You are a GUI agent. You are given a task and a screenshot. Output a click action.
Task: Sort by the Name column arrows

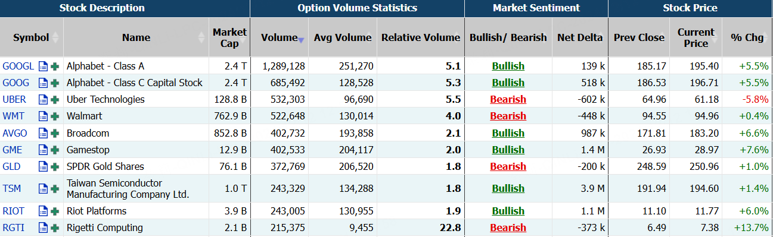coord(201,37)
